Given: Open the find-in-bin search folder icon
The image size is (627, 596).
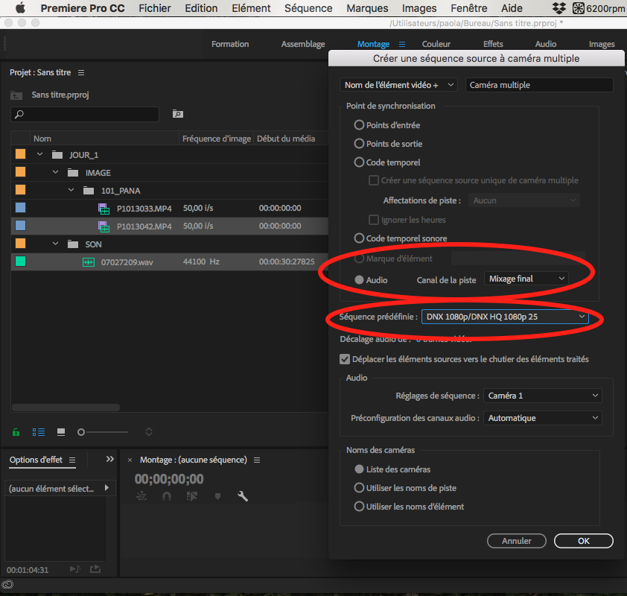Looking at the screenshot, I should point(177,114).
